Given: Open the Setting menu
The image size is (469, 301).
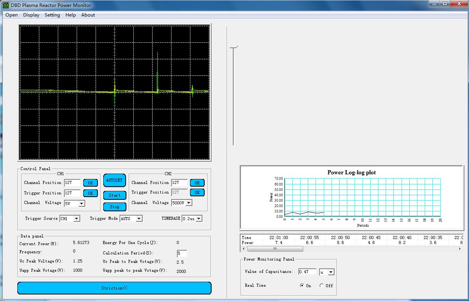Looking at the screenshot, I should point(52,15).
